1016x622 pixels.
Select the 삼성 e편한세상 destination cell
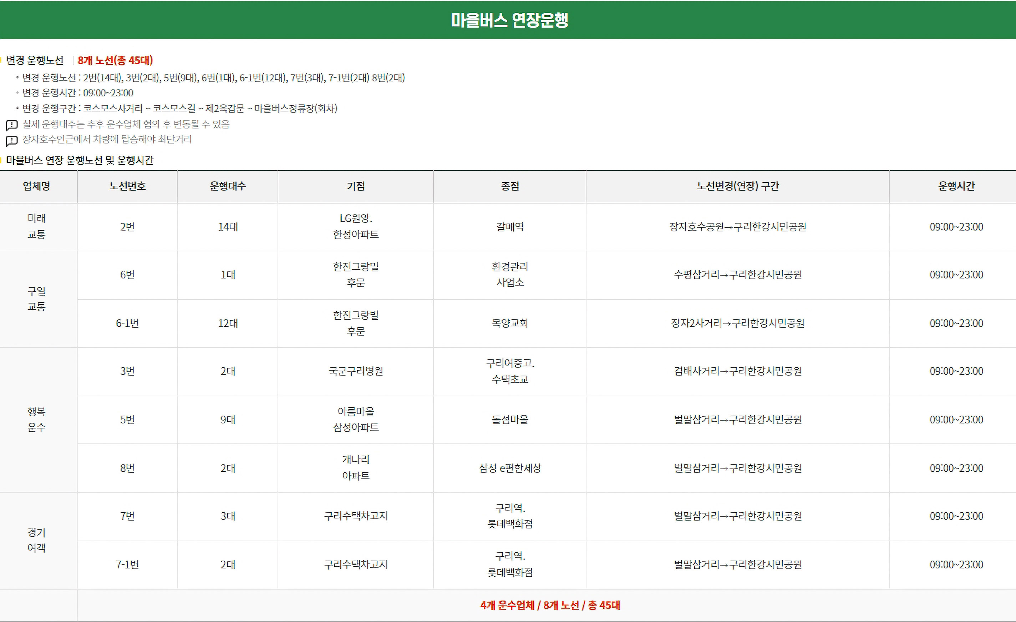click(x=510, y=468)
